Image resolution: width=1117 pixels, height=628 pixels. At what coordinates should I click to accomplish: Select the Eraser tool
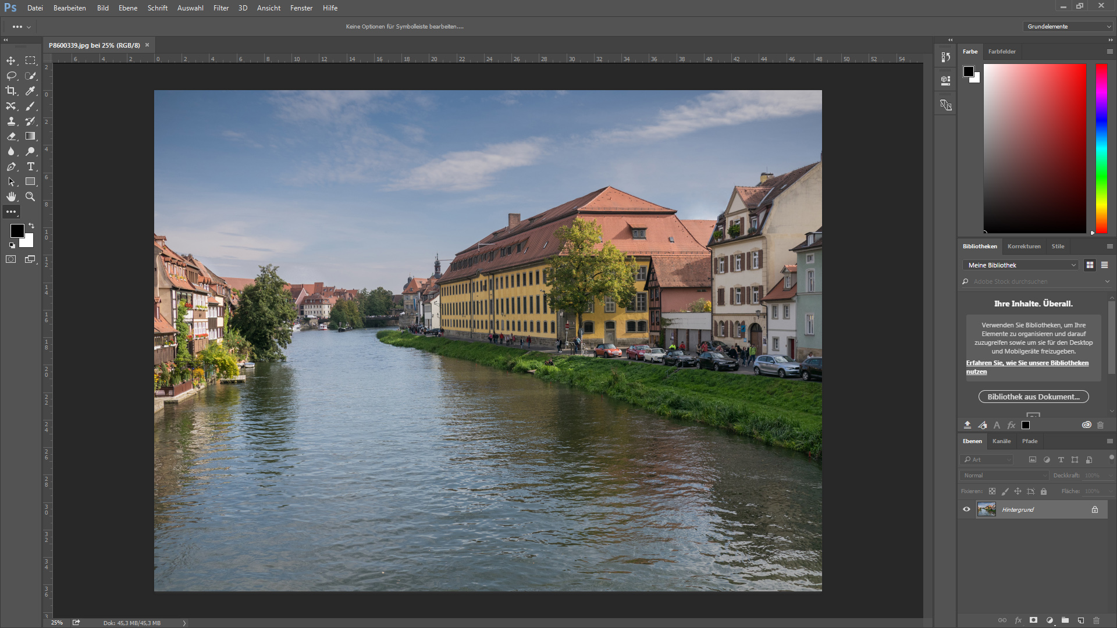pyautogui.click(x=11, y=136)
